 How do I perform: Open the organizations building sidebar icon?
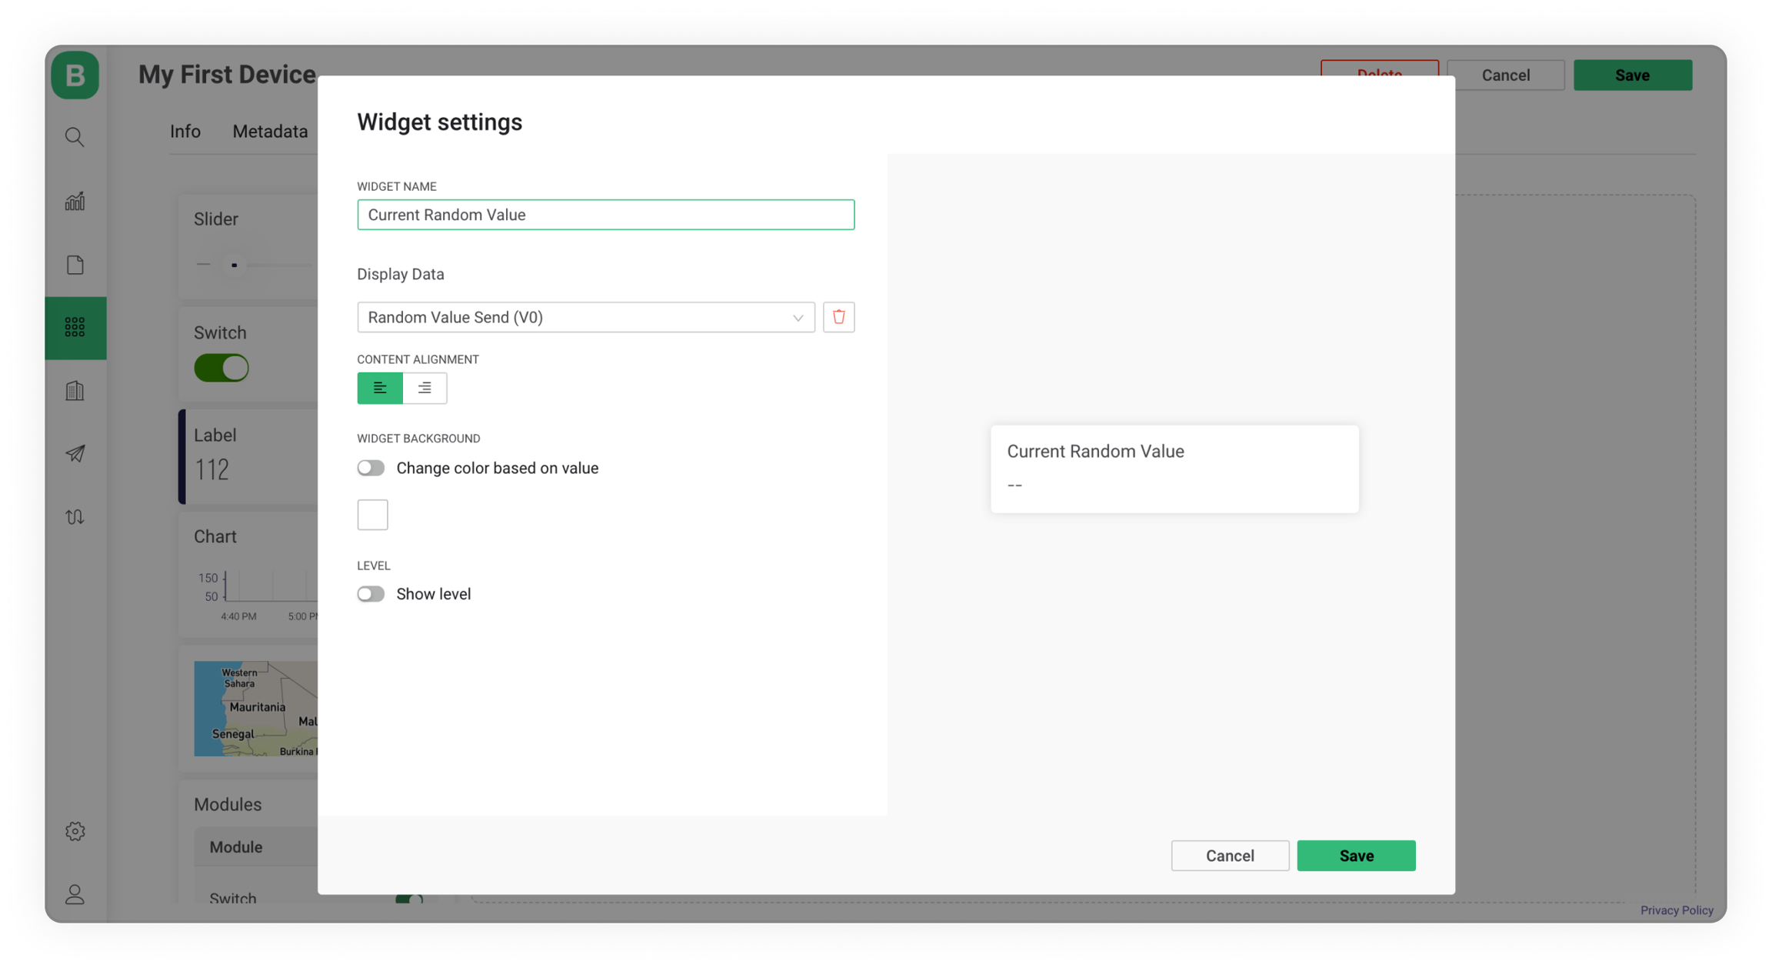click(x=75, y=391)
